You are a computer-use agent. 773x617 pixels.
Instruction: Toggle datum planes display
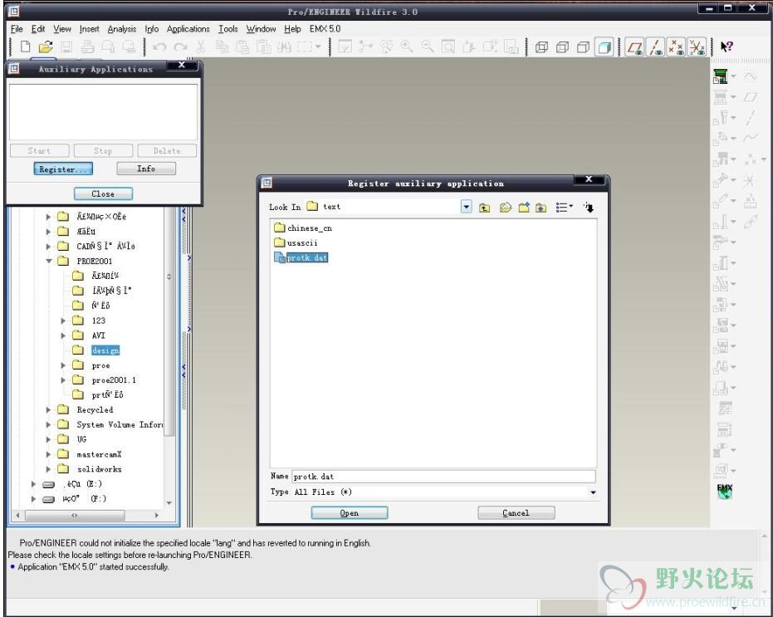(635, 47)
